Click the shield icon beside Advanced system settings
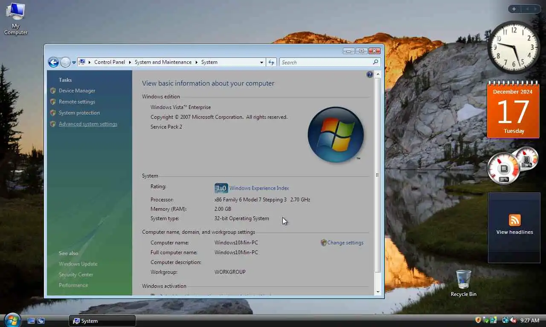 click(53, 124)
